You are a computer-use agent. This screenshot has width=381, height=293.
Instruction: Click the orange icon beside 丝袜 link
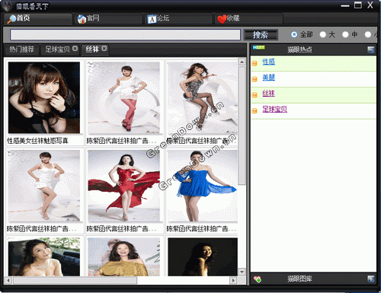coord(255,95)
